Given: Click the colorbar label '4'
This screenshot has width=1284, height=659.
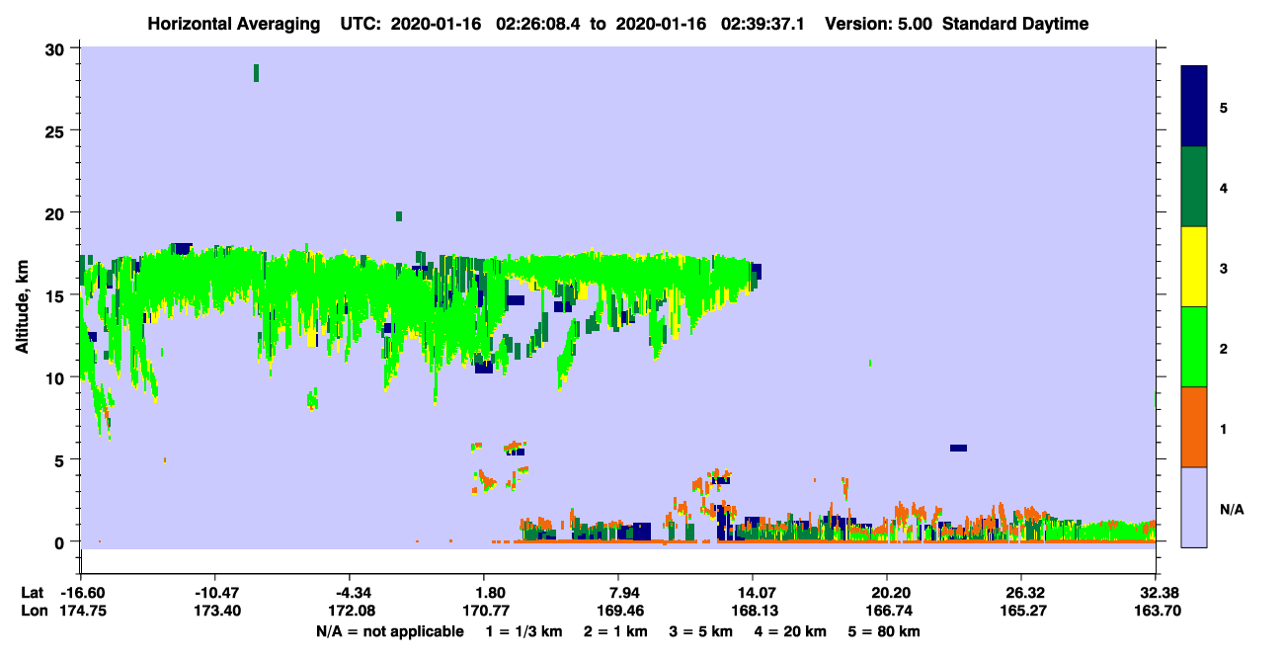Looking at the screenshot, I should pos(1224,187).
